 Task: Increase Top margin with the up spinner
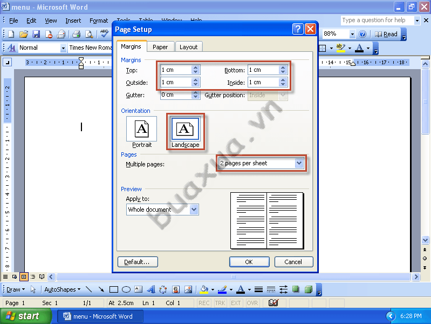click(195, 67)
